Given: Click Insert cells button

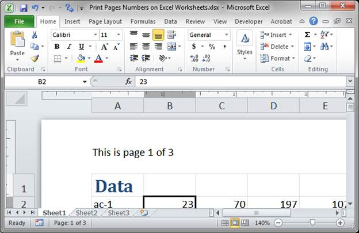Looking at the screenshot, I should tap(276, 35).
